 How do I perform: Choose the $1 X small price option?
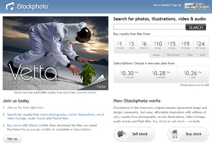click(119, 45)
